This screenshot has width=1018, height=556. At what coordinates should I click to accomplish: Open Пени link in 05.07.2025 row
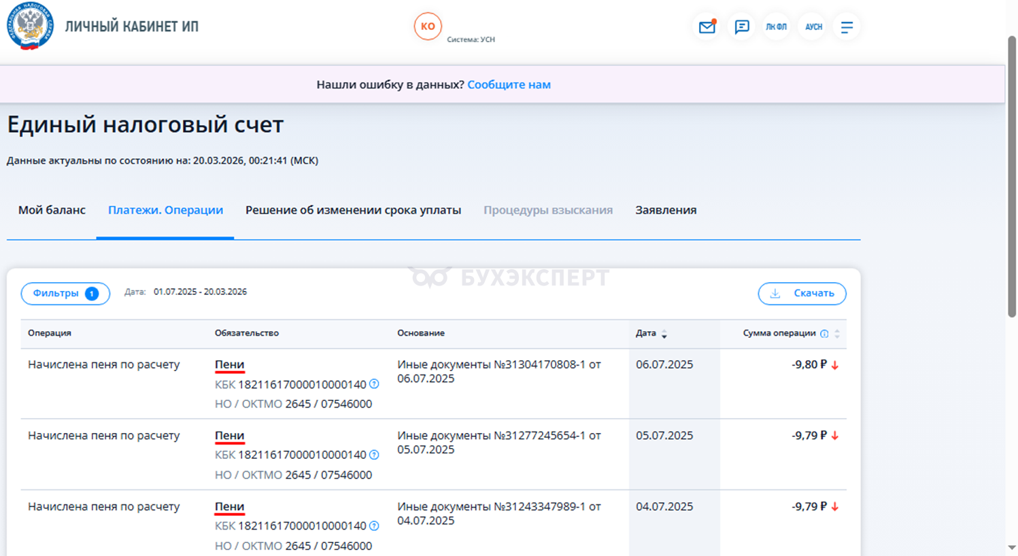coord(229,436)
